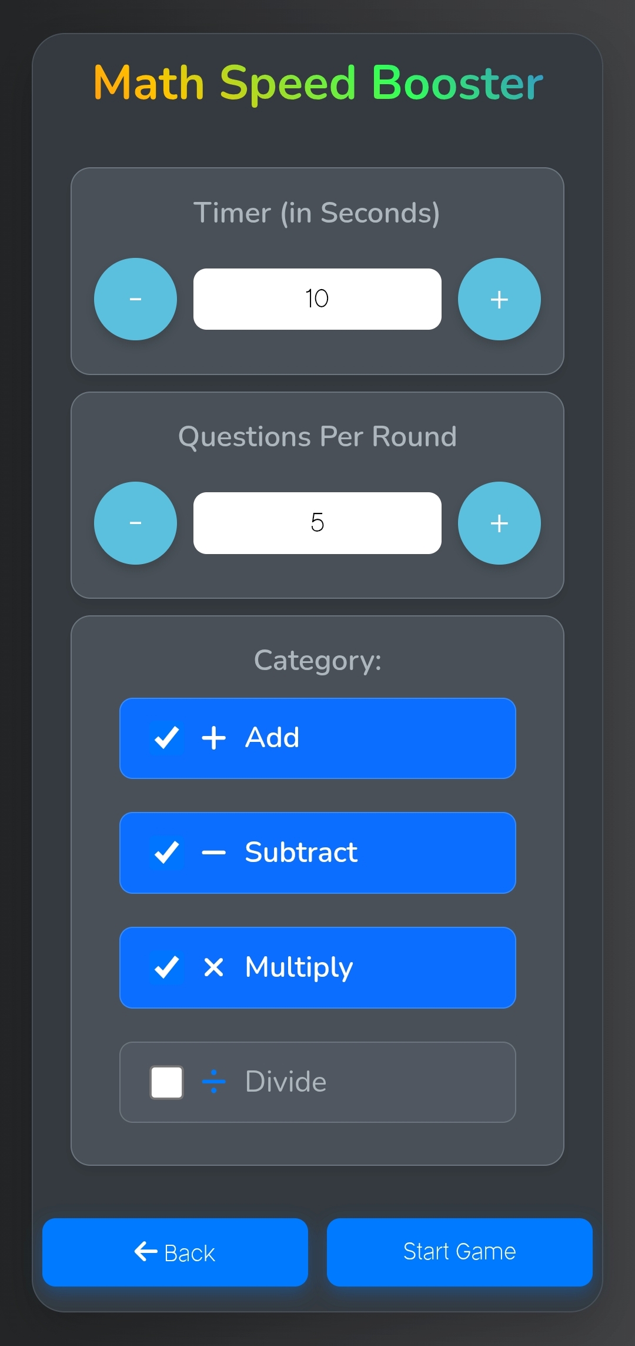The image size is (635, 1346).
Task: Increase questions per round with plus button
Action: [x=499, y=523]
